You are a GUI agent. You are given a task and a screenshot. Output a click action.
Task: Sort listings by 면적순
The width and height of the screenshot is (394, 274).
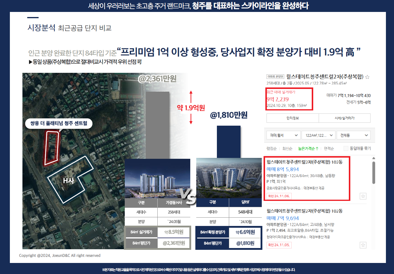coord(329,148)
